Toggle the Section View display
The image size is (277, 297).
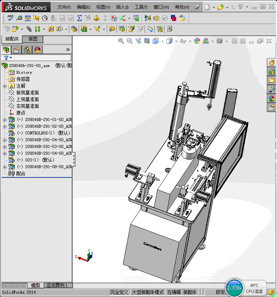147,41
